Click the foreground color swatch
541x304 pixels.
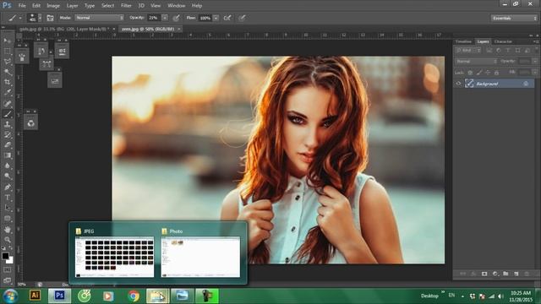(x=5, y=256)
